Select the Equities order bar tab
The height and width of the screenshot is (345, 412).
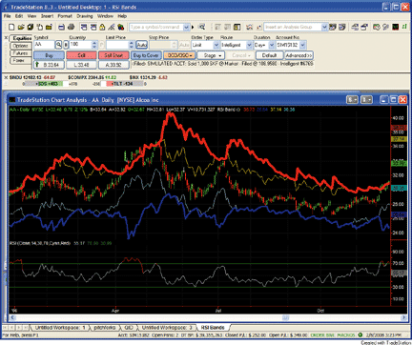coord(21,38)
